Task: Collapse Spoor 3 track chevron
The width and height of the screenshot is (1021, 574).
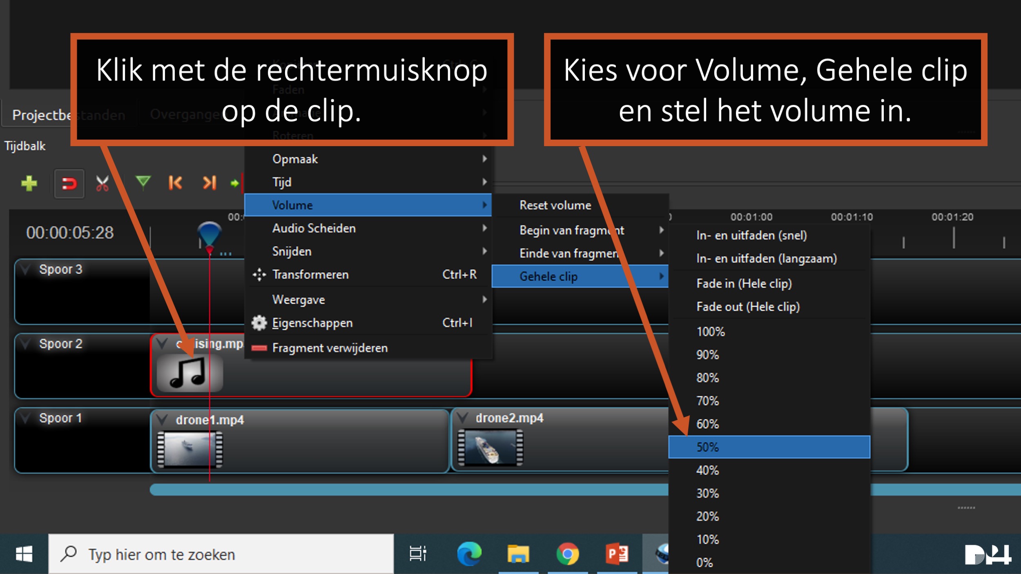Action: click(26, 269)
